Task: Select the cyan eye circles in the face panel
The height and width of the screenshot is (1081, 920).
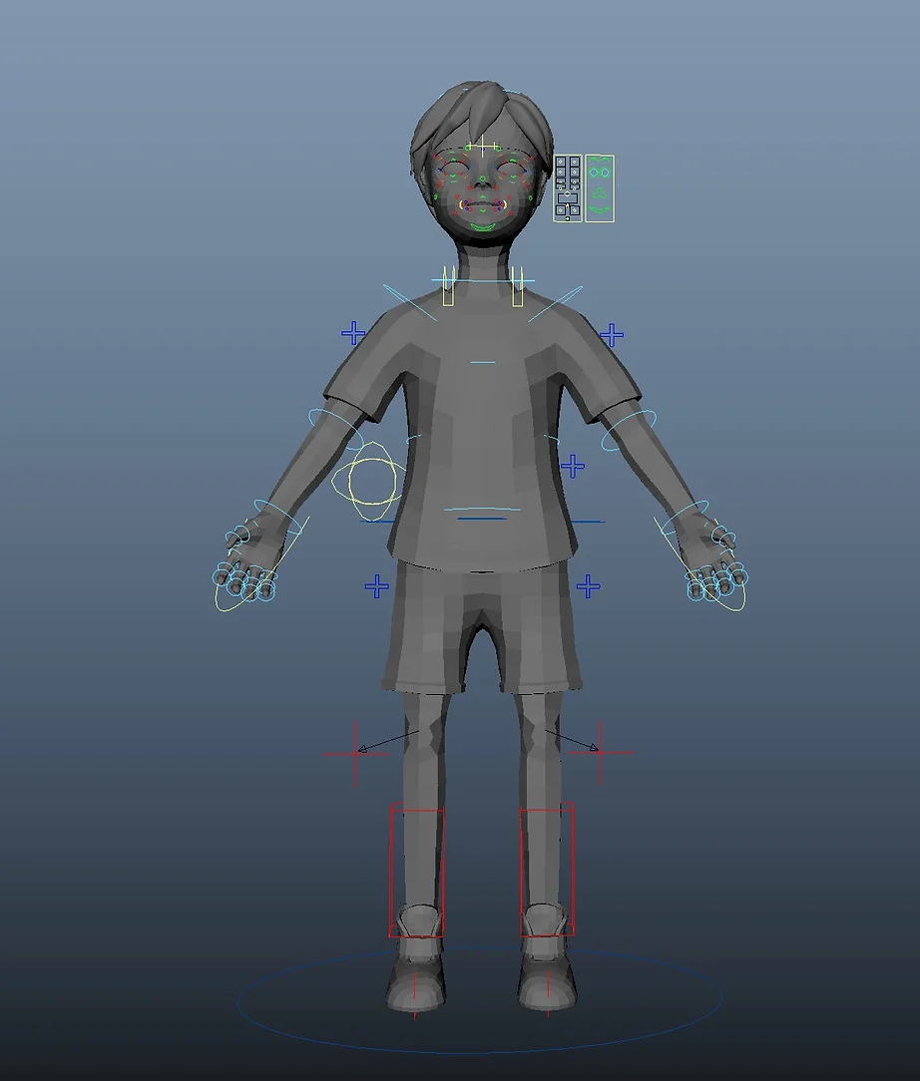Action: 600,172
